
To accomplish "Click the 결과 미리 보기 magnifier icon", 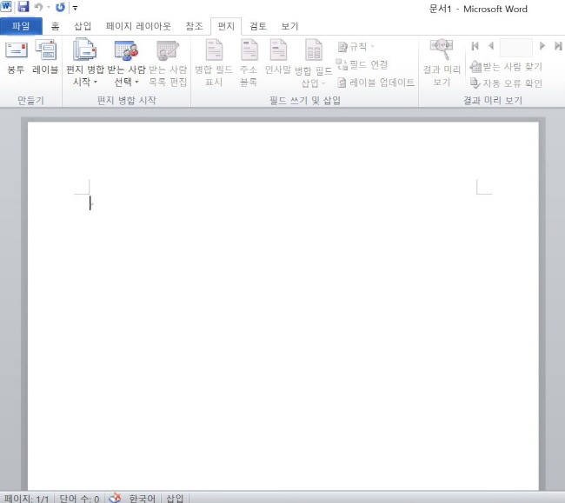I will point(441,51).
